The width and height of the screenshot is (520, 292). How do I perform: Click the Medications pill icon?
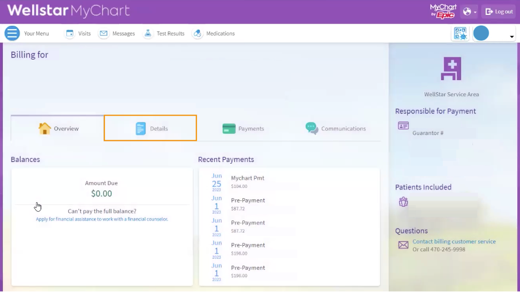point(198,33)
